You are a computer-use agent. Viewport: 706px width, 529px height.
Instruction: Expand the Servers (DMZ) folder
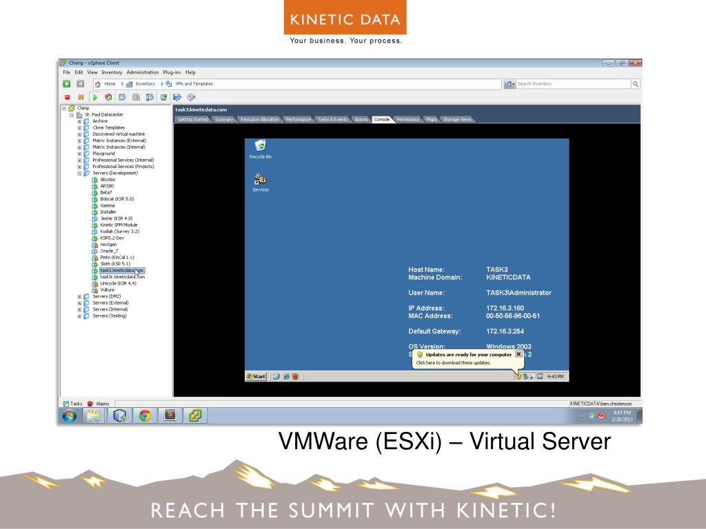pyautogui.click(x=79, y=297)
